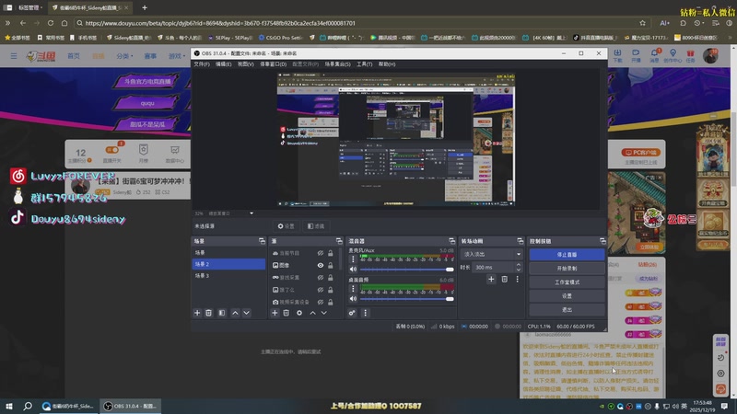
Task: Open Douyu task gift icon in header
Action: [x=690, y=55]
